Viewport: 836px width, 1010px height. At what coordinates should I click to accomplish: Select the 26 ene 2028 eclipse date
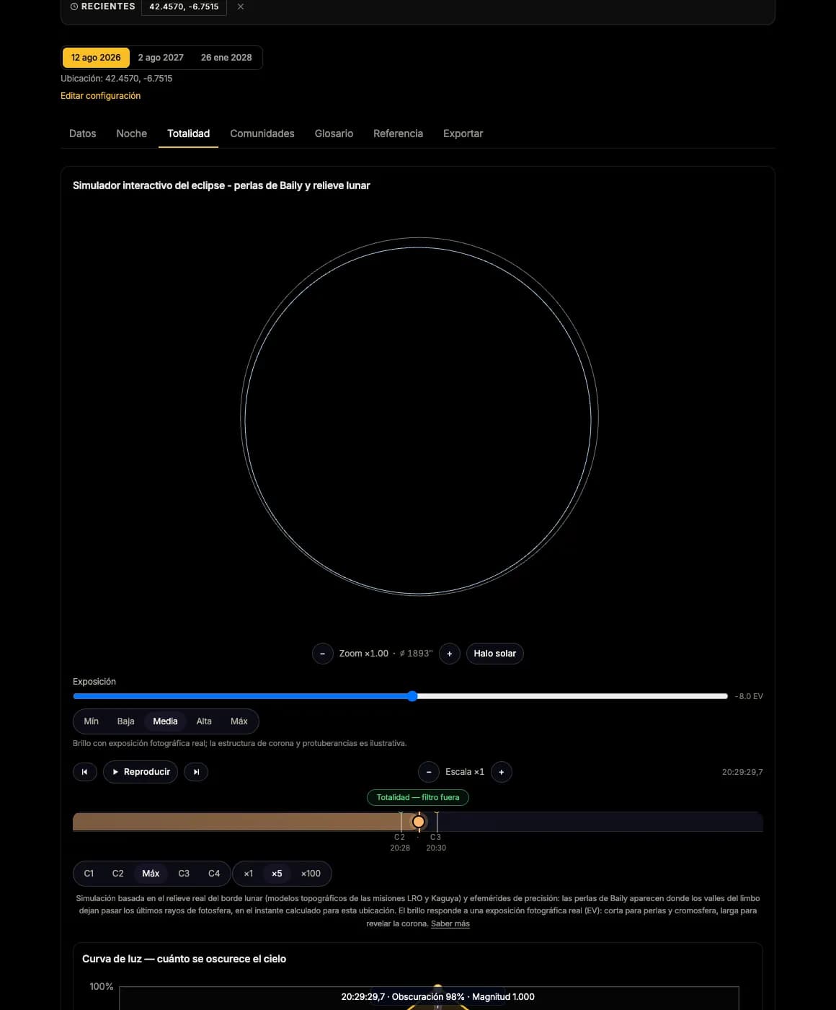pos(226,58)
